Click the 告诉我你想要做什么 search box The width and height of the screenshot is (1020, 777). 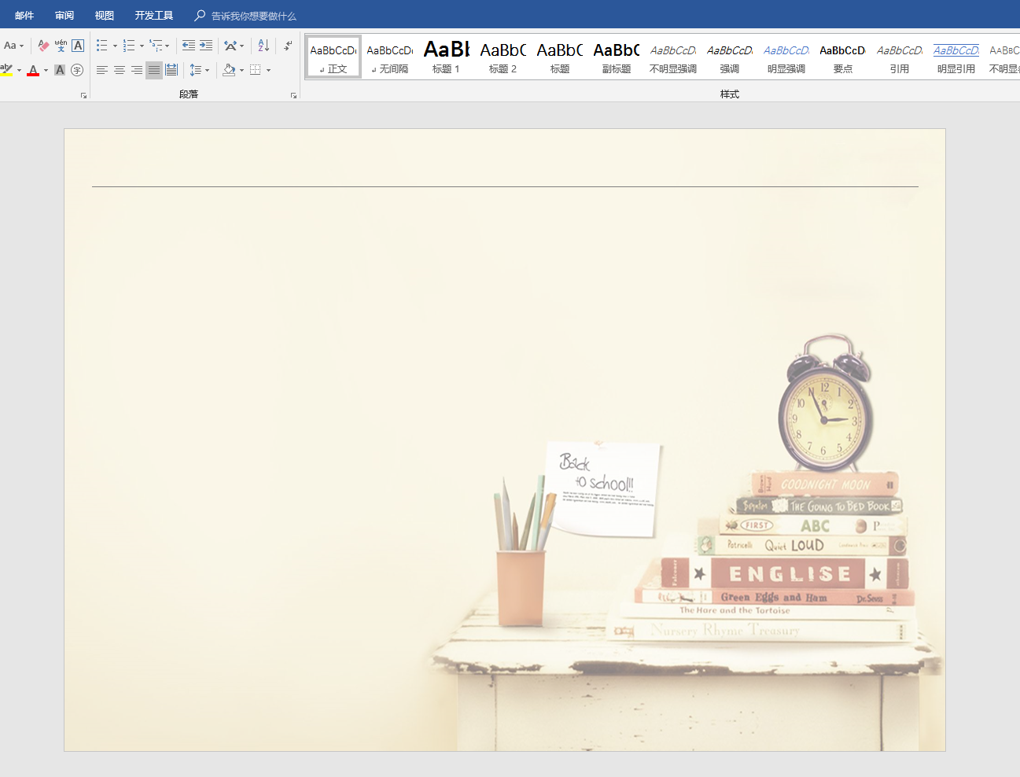coord(254,16)
